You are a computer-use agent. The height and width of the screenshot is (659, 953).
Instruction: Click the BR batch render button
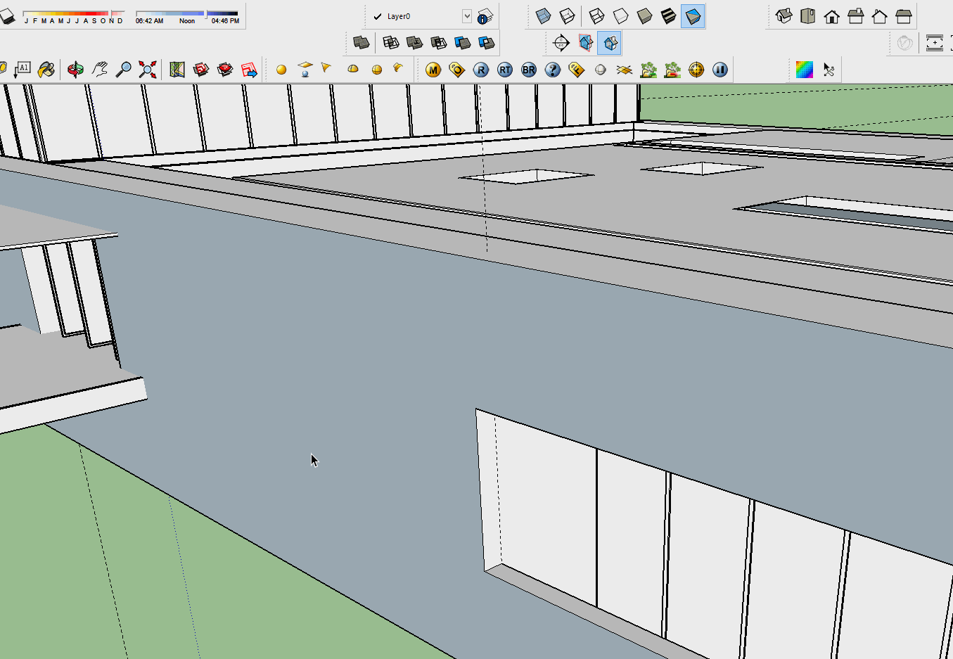[529, 70]
